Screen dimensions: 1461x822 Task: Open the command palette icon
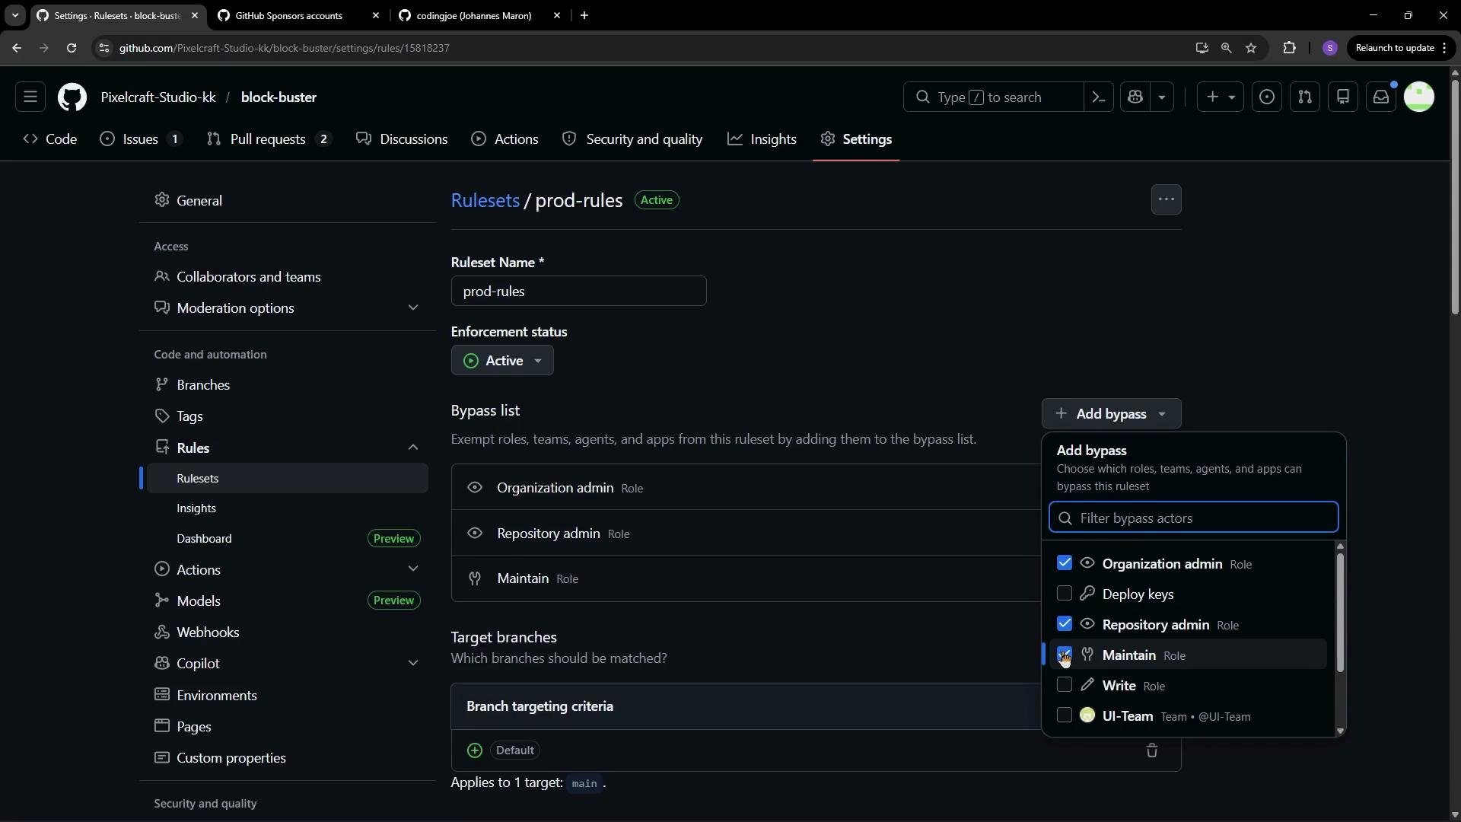point(1099,97)
